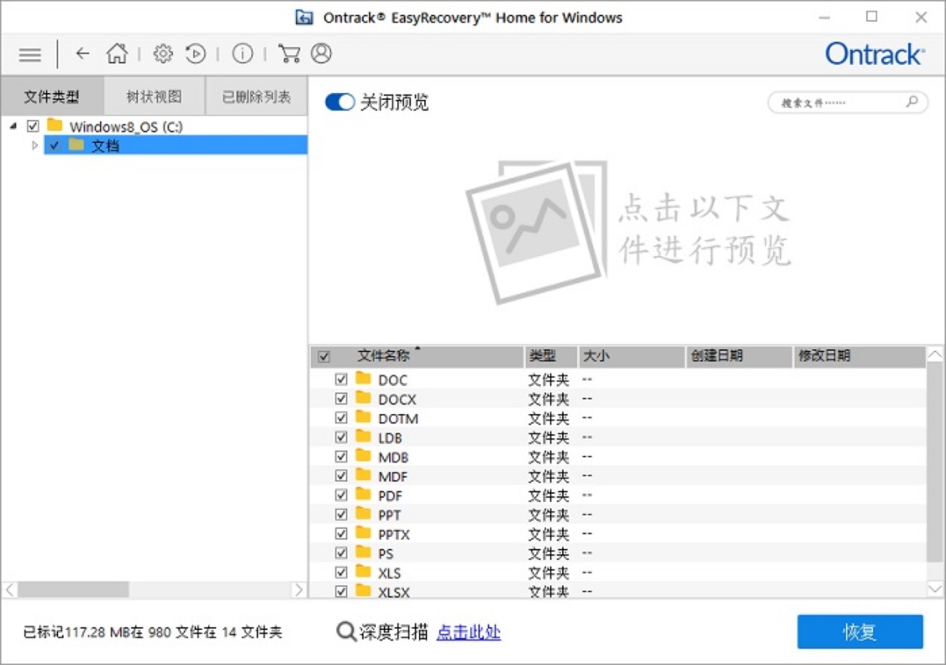Sort by 类型 column header
The image size is (946, 665).
pyautogui.click(x=551, y=357)
